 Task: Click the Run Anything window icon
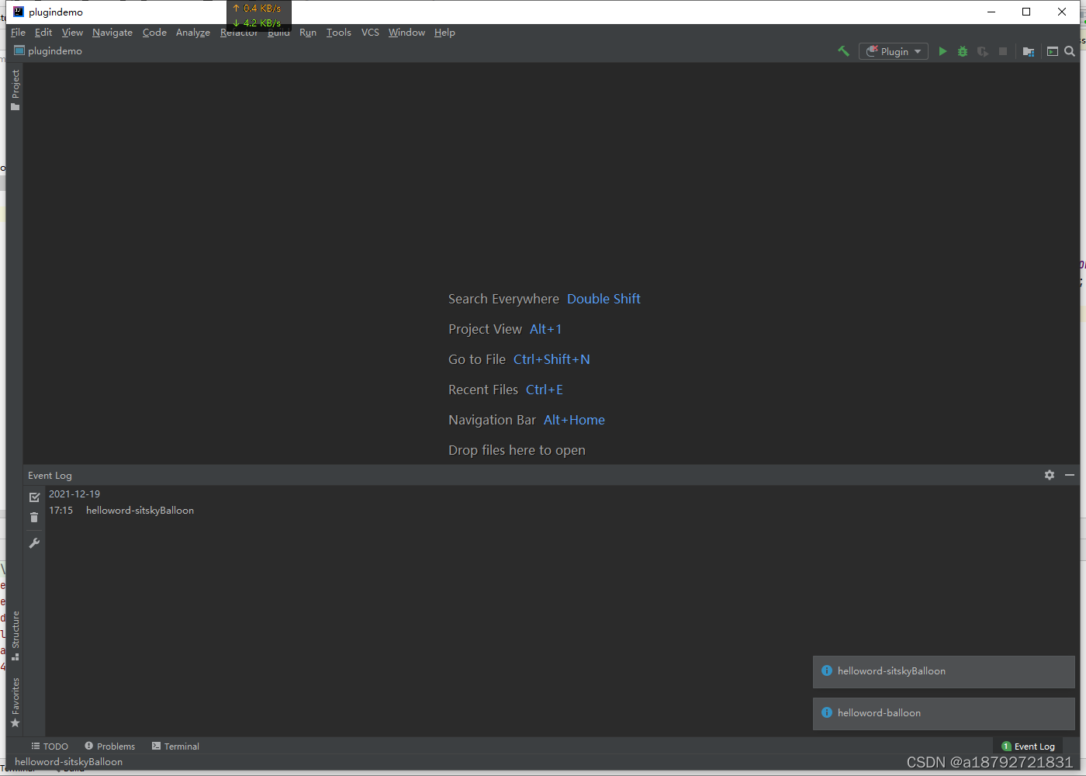coord(1053,51)
